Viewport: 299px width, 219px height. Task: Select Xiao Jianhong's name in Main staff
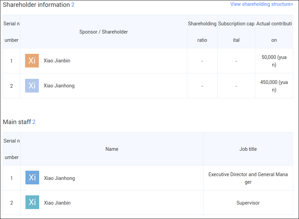[59, 178]
